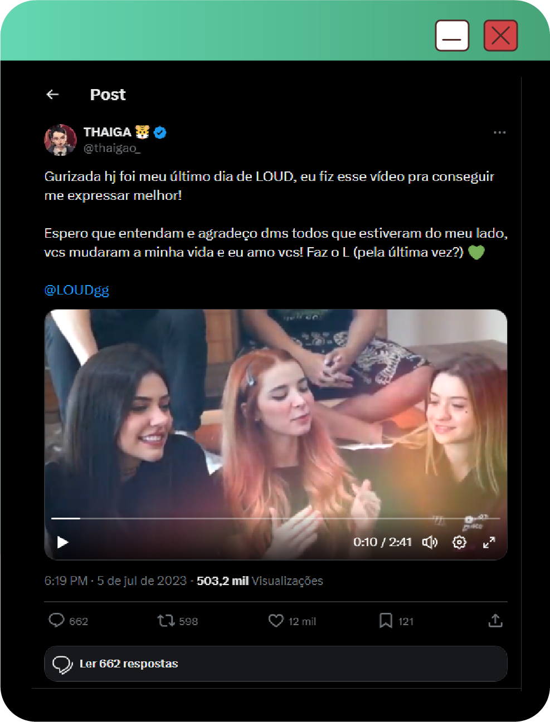Screen dimensions: 550x722
Task: Open the three-dot more options menu
Action: (499, 132)
